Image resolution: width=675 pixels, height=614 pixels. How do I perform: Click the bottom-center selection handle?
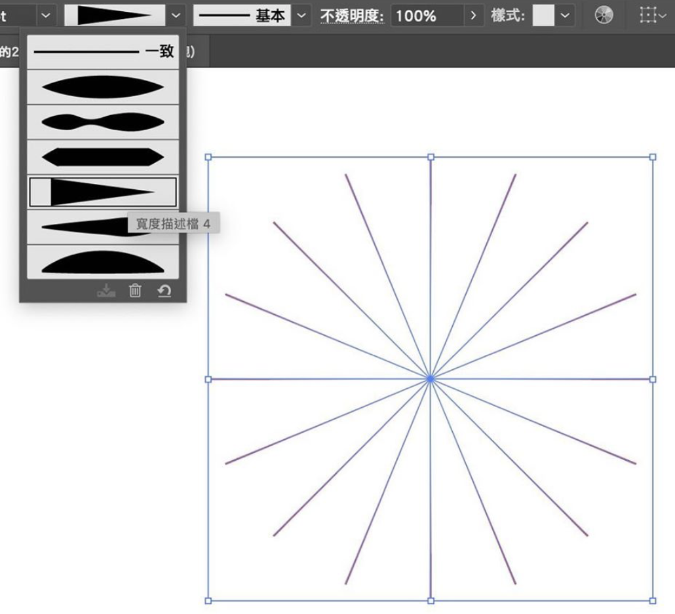[x=431, y=601]
